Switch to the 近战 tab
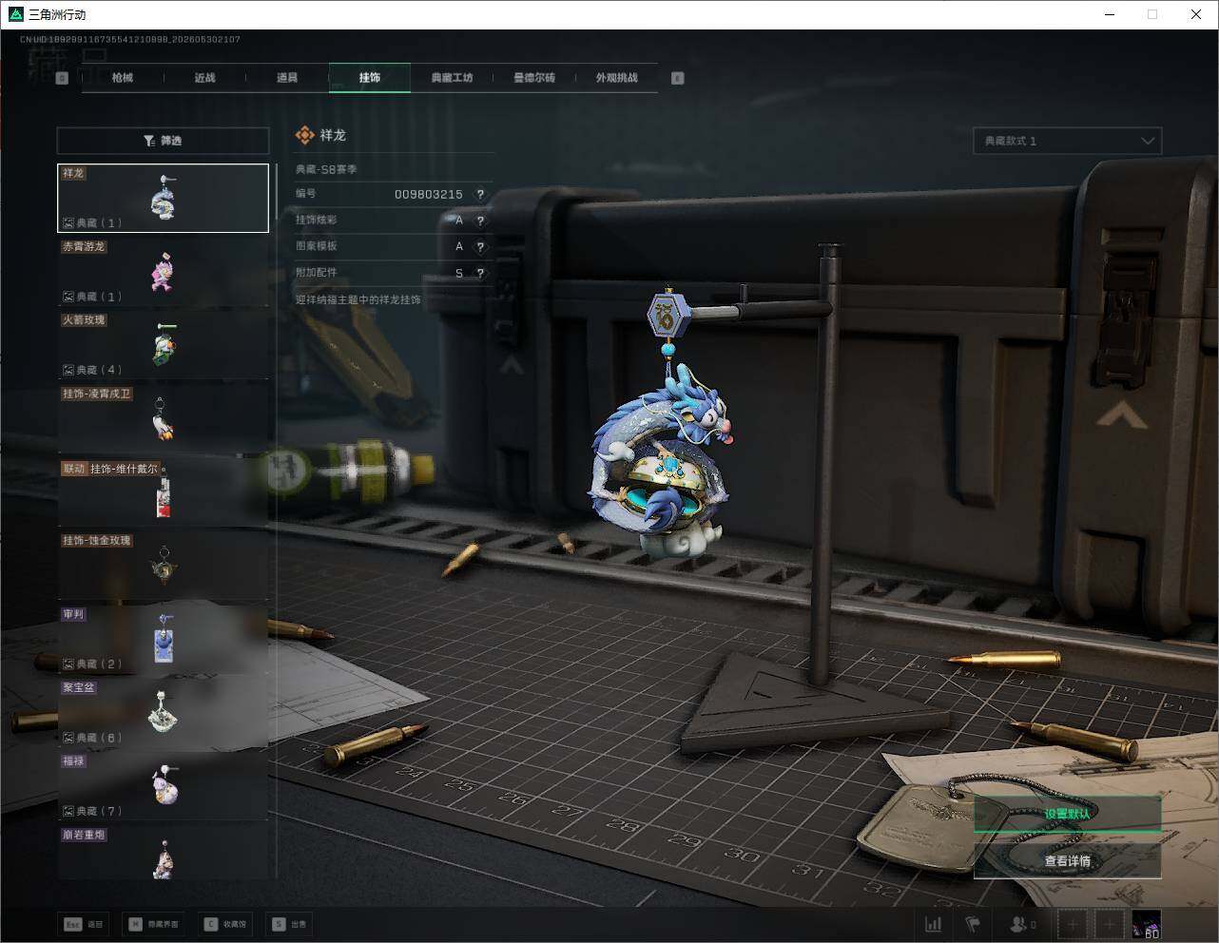 click(204, 78)
